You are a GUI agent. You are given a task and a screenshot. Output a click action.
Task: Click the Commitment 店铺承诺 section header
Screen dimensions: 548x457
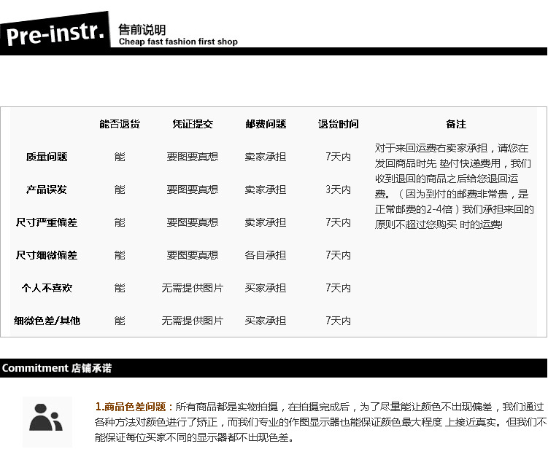tap(57, 368)
